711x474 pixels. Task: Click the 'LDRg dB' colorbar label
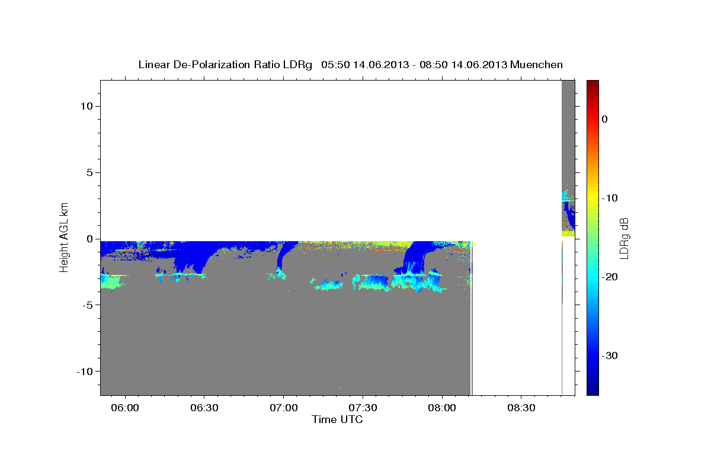pos(623,238)
